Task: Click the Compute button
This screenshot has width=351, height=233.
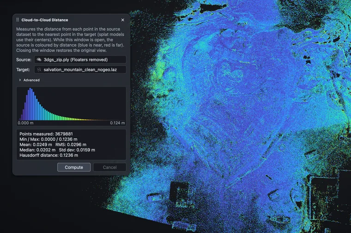Action: click(74, 167)
